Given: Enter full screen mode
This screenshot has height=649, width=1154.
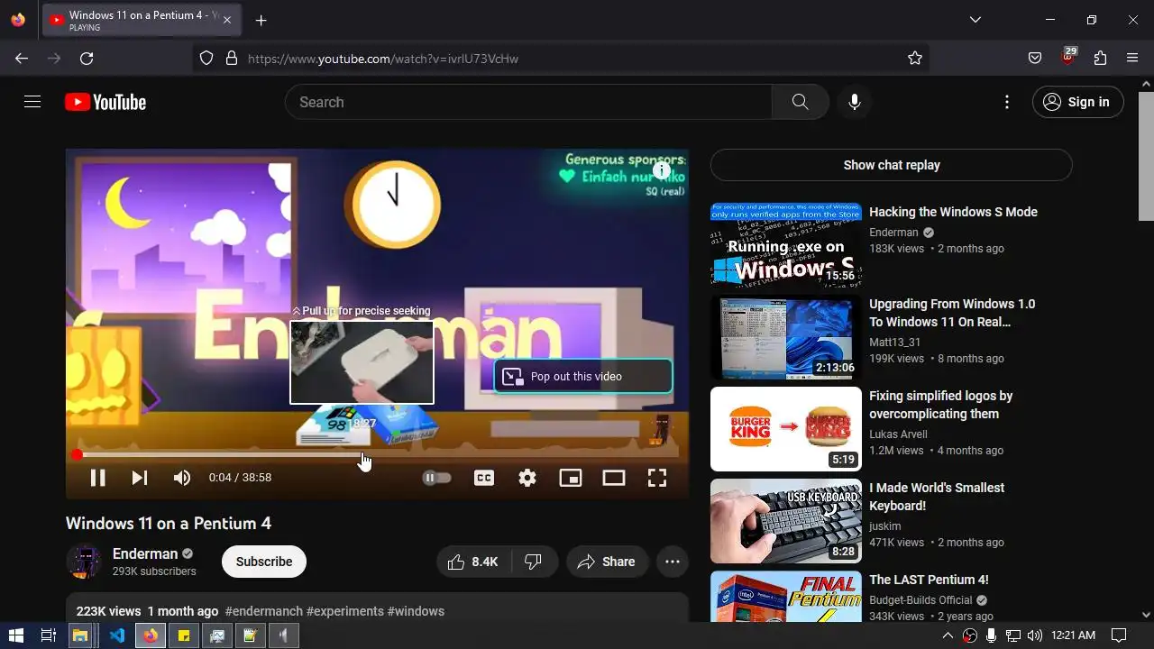Looking at the screenshot, I should click(x=657, y=478).
